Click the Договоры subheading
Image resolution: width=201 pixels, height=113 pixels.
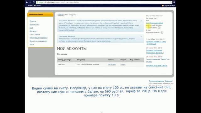[62, 54]
